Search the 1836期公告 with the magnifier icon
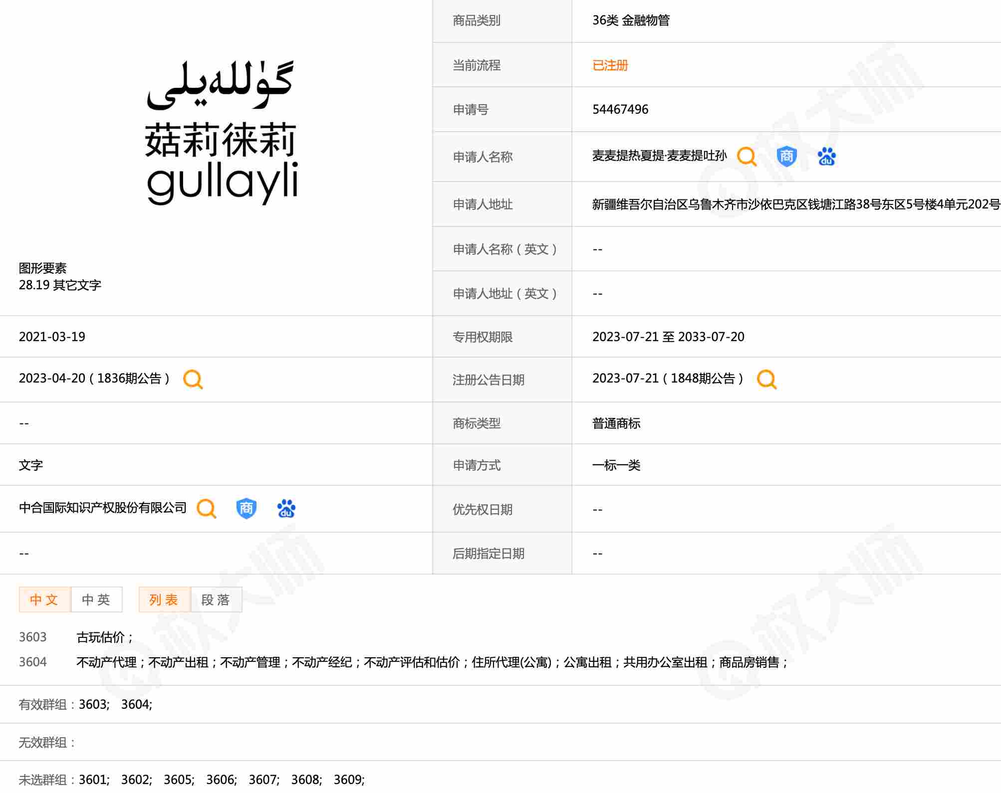The width and height of the screenshot is (1001, 793). (193, 379)
